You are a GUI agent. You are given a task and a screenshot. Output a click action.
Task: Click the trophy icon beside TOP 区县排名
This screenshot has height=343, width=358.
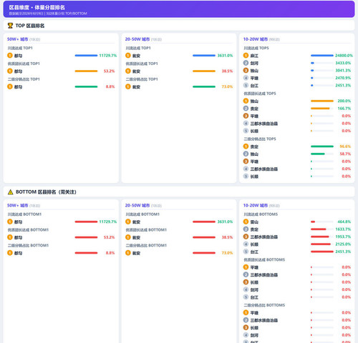pyautogui.click(x=10, y=26)
